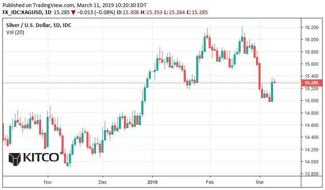Select the Feb label on time axis
This screenshot has width=325, height=190.
[210, 182]
